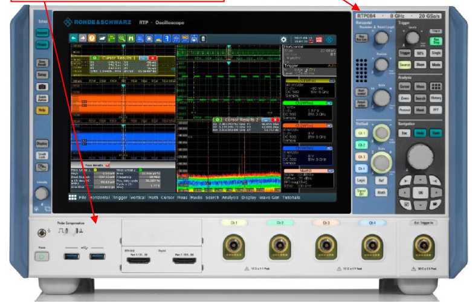Image resolution: width=472 pixels, height=302 pixels.
Task: Minimize the green Ch2Wfm1 signal icon
Action: pyautogui.click(x=329, y=103)
